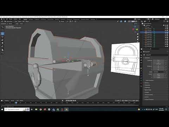The width and height of the screenshot is (169, 127).
Task: Toggle Collection visibility eye in outliner
Action: [165, 25]
